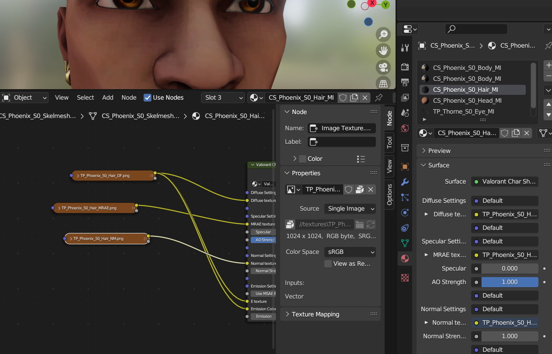Enable the View as Render checkbox

point(328,264)
